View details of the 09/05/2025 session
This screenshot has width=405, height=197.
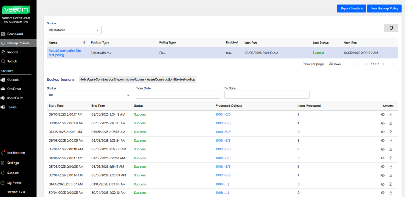point(383,114)
